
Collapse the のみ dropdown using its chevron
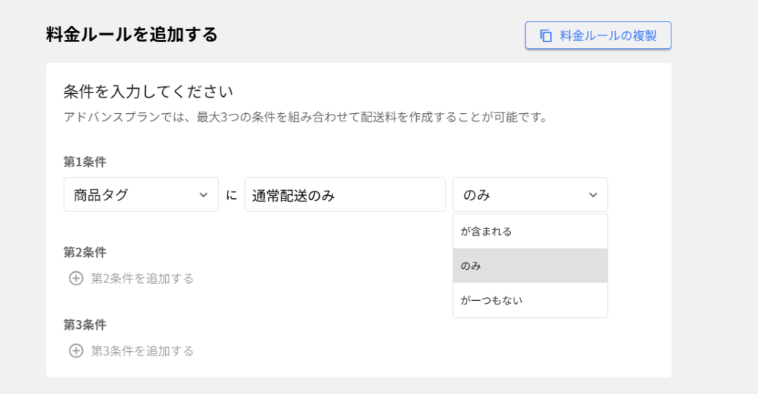593,195
